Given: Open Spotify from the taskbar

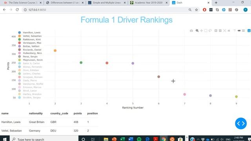Looking at the screenshot, I should coord(139,139).
